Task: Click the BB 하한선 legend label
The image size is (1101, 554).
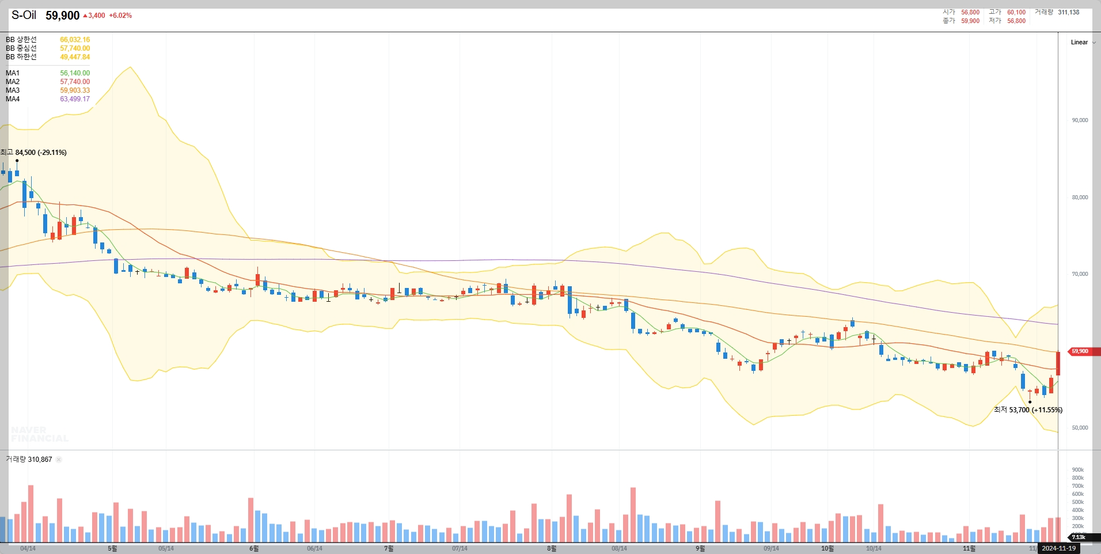Action: tap(21, 57)
